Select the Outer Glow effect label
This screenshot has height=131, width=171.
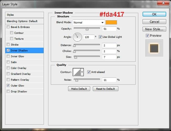tap(18, 86)
